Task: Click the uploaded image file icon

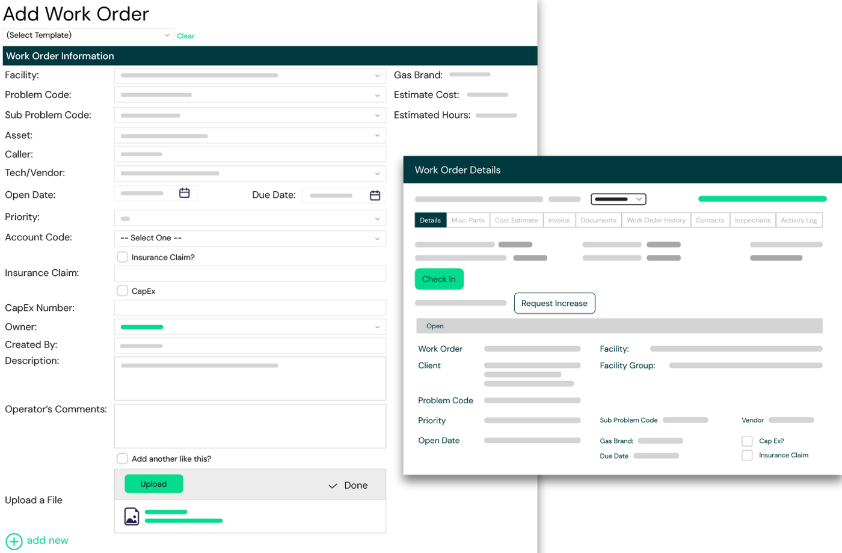Action: (x=132, y=516)
